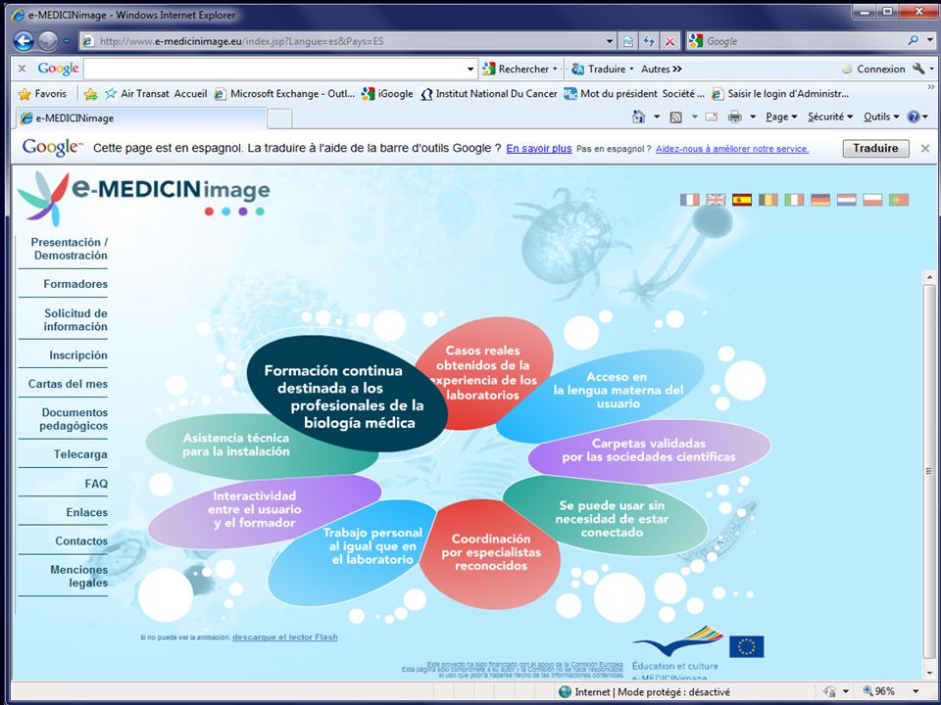Screen dimensions: 941x705
Task: Open a new blank tab
Action: pos(279,118)
